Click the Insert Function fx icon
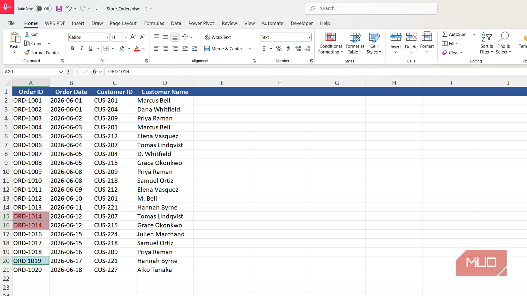 tap(94, 72)
